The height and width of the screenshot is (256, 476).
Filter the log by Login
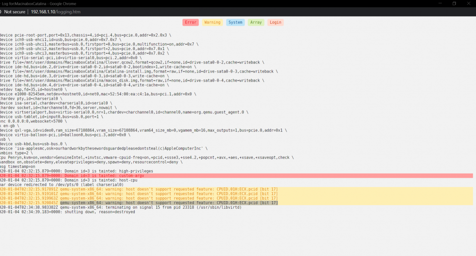275,22
